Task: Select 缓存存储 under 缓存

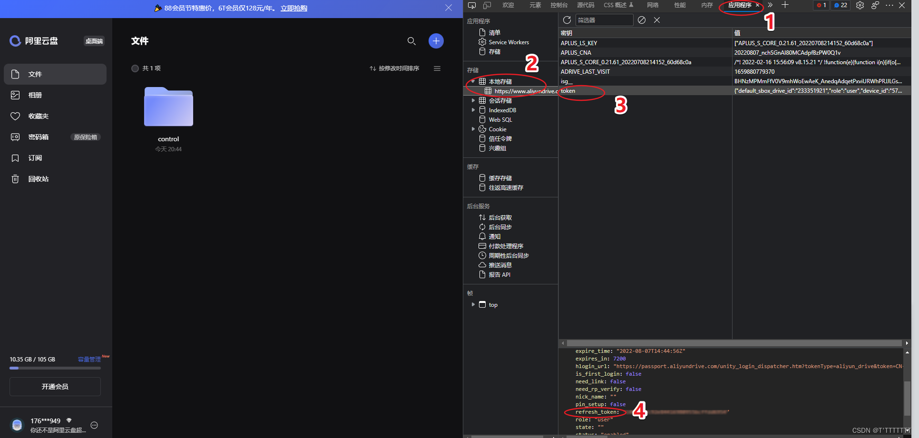Action: pyautogui.click(x=500, y=178)
